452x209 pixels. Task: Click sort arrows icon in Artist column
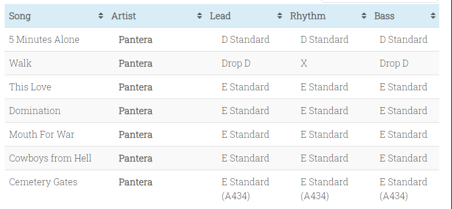point(199,16)
